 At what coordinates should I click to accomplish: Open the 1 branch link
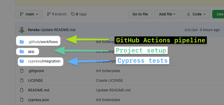[x=57, y=14]
